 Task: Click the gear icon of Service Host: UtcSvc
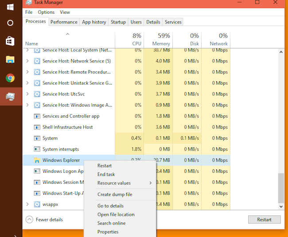pos(37,94)
